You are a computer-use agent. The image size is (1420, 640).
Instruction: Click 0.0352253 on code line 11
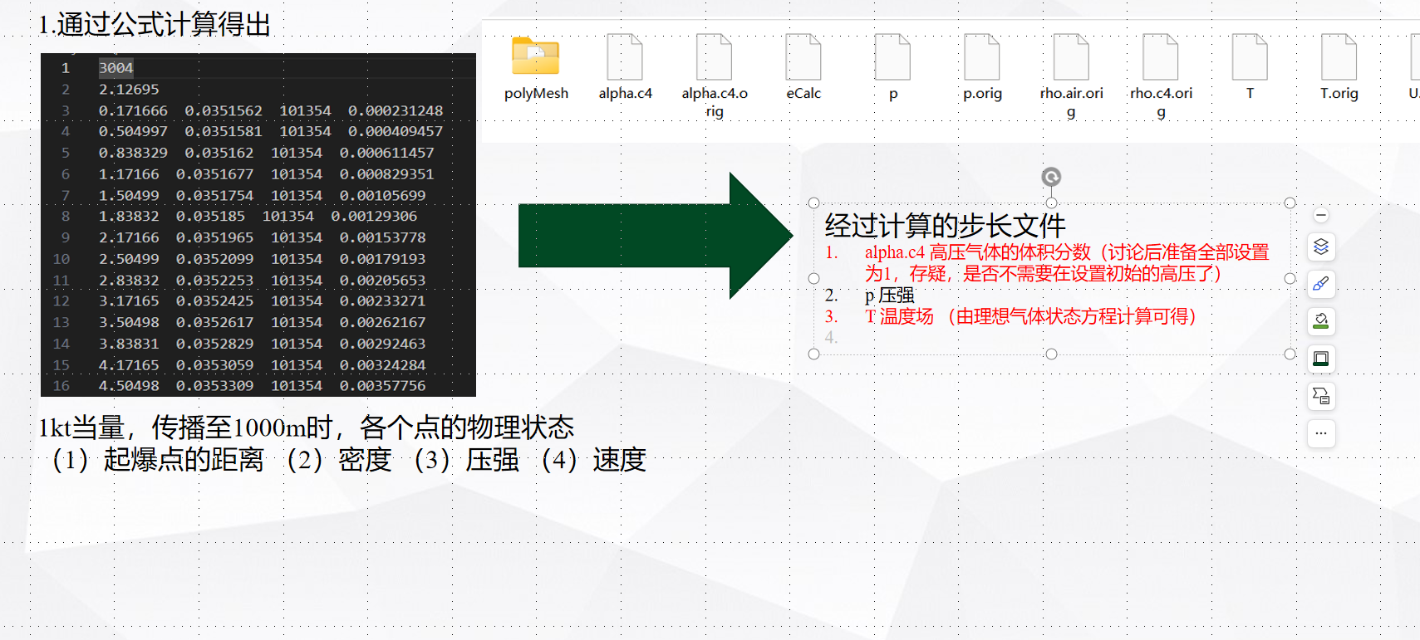[214, 281]
